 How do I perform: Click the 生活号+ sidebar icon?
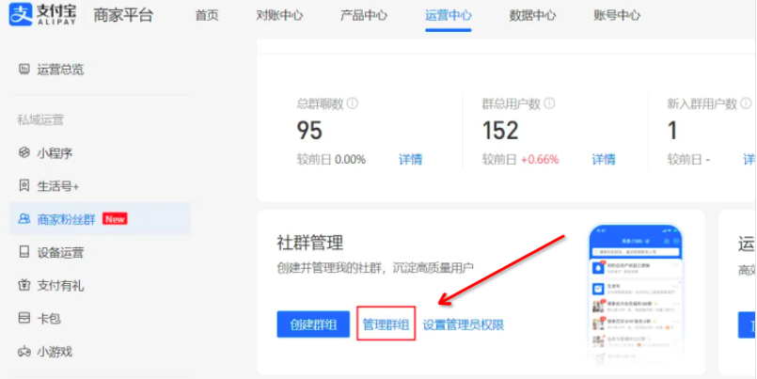(x=24, y=186)
